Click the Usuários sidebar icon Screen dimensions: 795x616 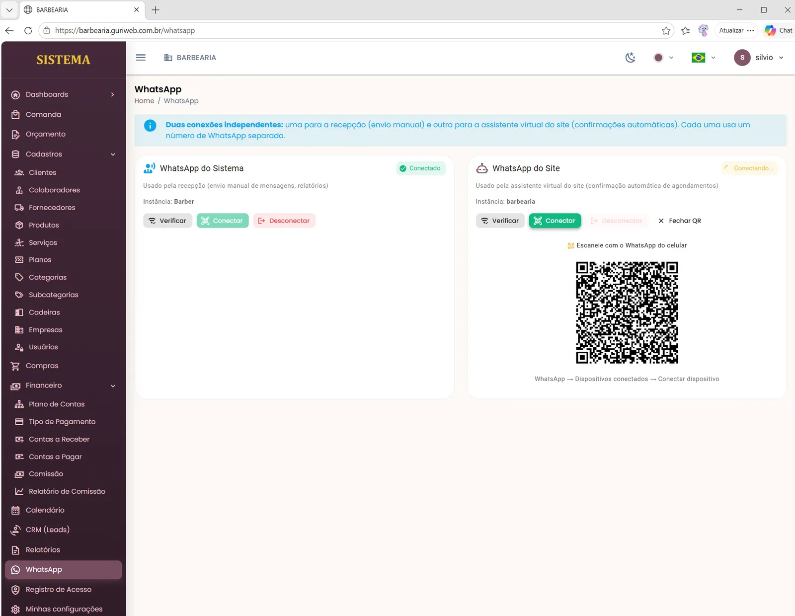(19, 347)
